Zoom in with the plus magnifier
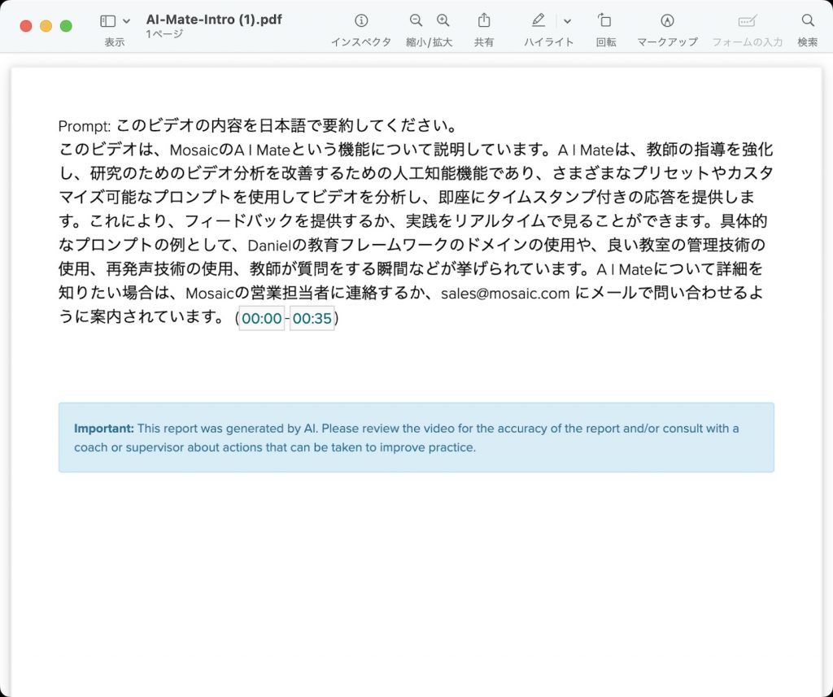The image size is (833, 697). pos(443,20)
